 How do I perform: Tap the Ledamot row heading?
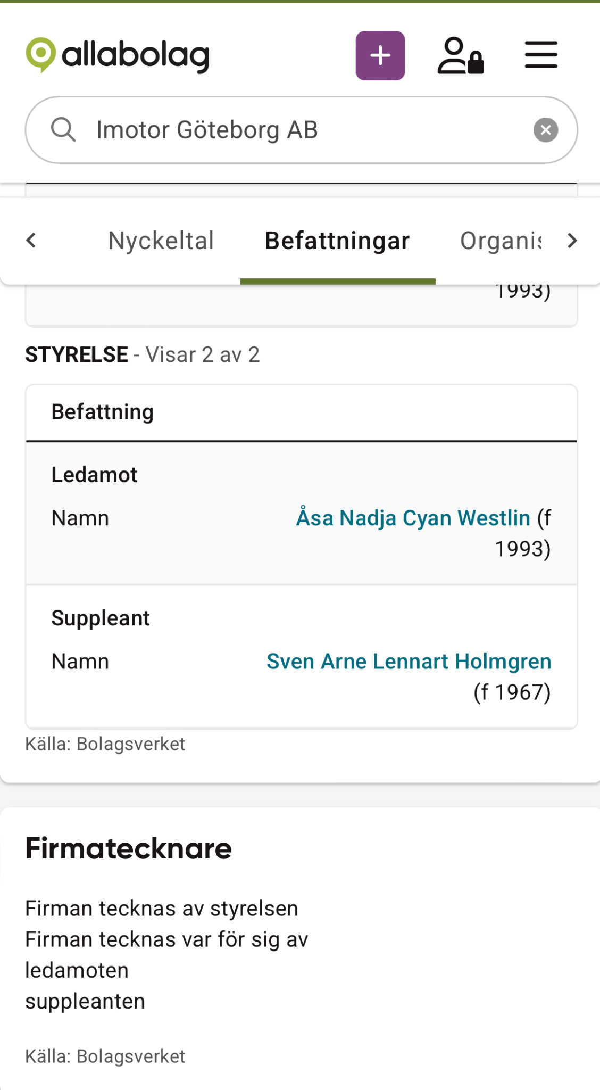[94, 475]
